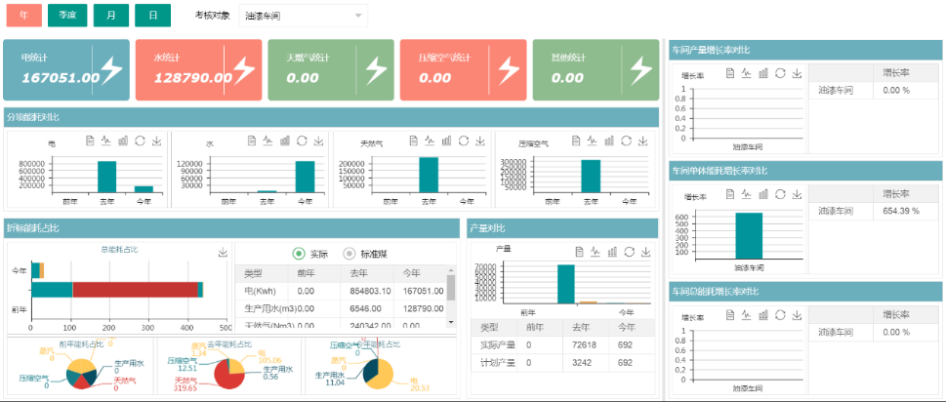Screen dimensions: 946x402
Task: Switch 车间单体能耗增长率 chart to line view
Action: coord(745,195)
